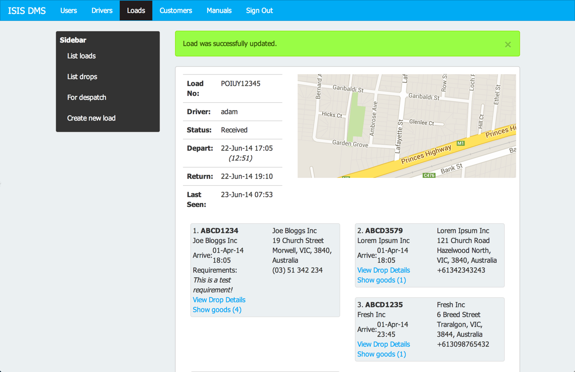View Drop Details for ABCD1234

point(219,300)
